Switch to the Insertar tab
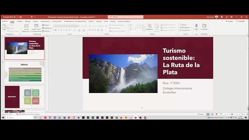Image resolution: width=249 pixels, height=140 pixels. pos(20,21)
